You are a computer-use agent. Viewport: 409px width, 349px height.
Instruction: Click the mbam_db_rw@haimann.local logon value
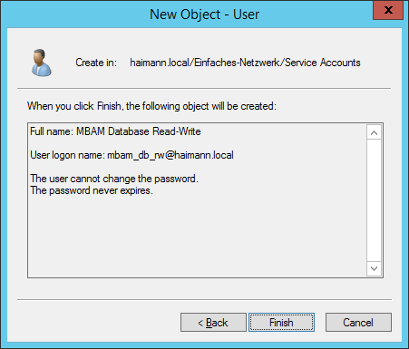170,155
